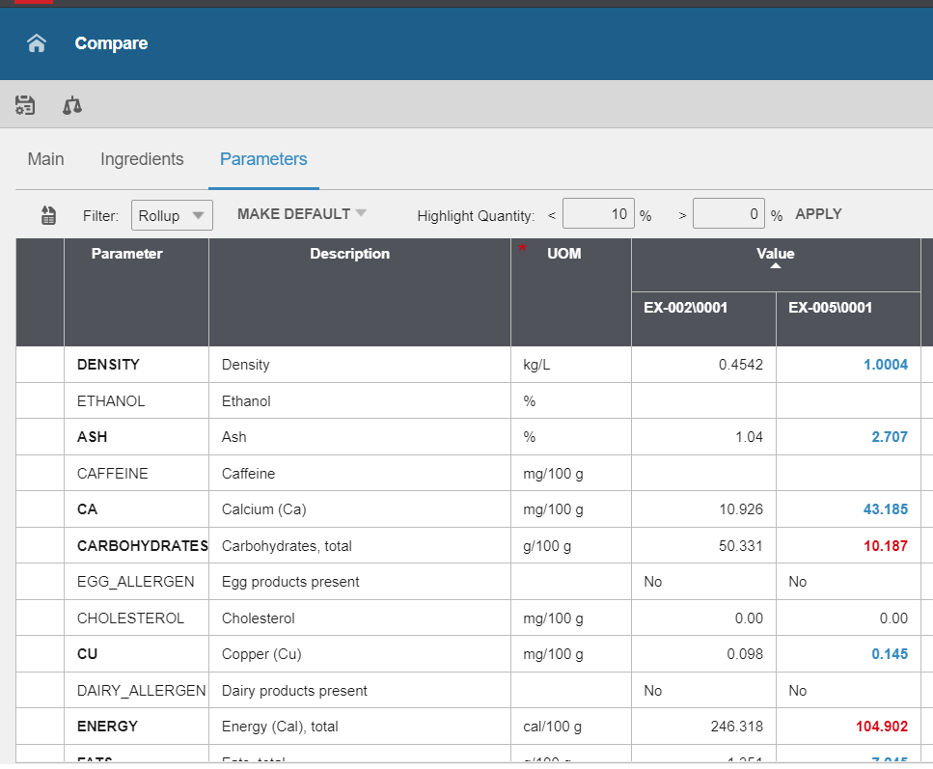Open the Rollup filter dropdown

[x=172, y=215]
